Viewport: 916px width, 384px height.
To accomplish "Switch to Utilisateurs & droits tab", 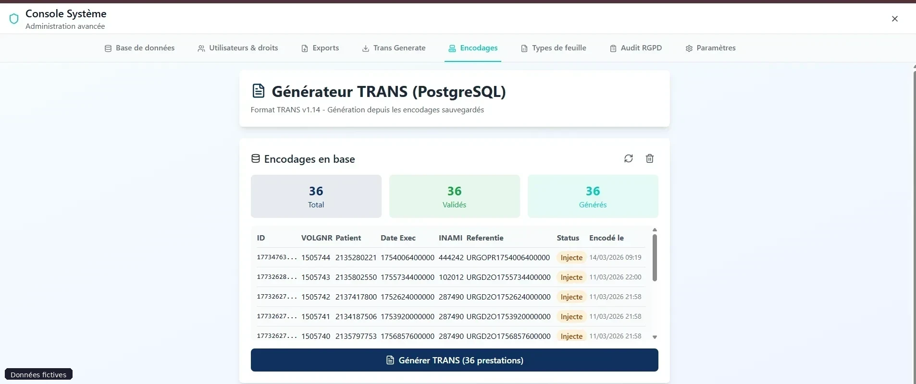I will pyautogui.click(x=237, y=48).
